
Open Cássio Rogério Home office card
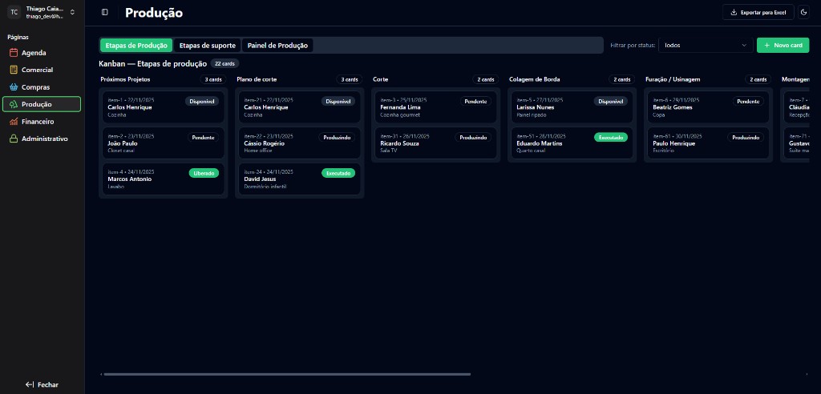(x=300, y=143)
